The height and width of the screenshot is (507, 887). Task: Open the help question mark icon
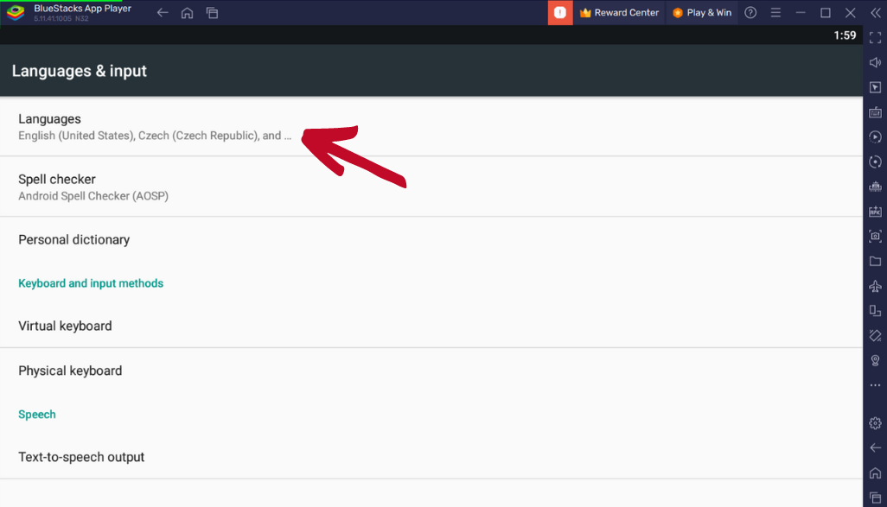(x=750, y=12)
